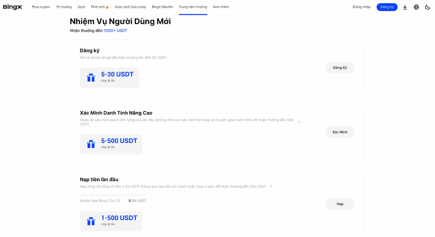Open the 1500+ USDT rewards link
This screenshot has width=435, height=237.
116,30
